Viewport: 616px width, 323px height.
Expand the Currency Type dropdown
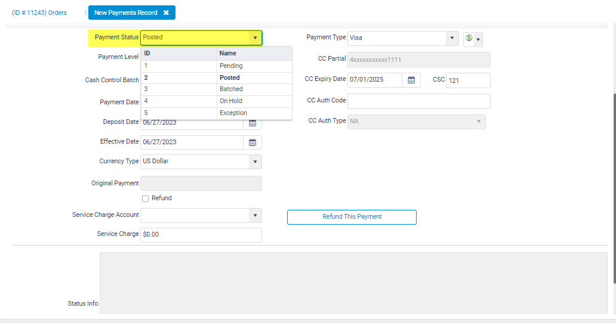coord(255,161)
